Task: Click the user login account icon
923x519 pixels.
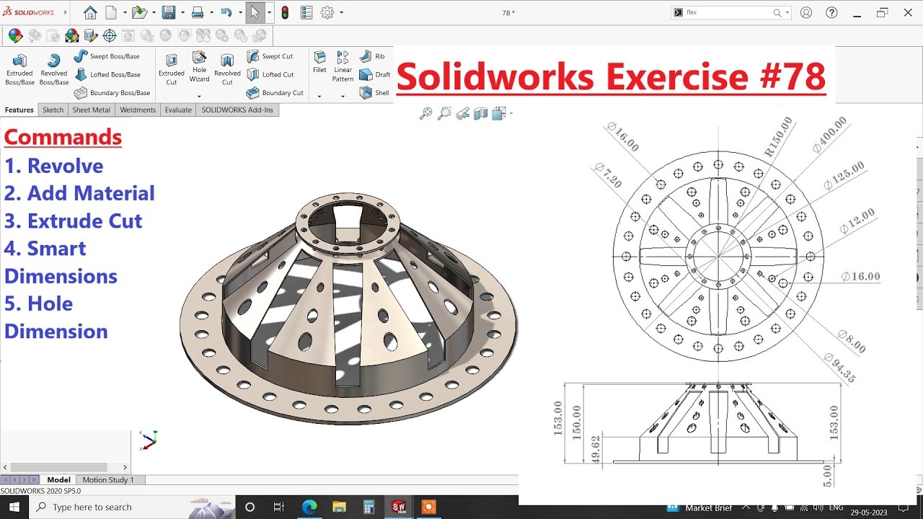Action: (806, 12)
